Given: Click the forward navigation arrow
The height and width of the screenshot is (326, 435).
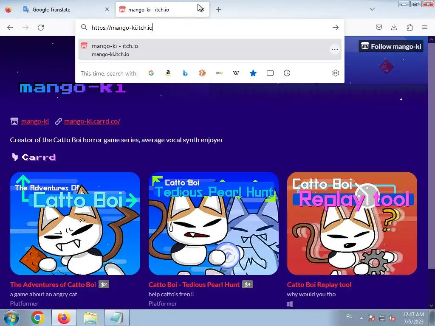Looking at the screenshot, I should pyautogui.click(x=25, y=28).
